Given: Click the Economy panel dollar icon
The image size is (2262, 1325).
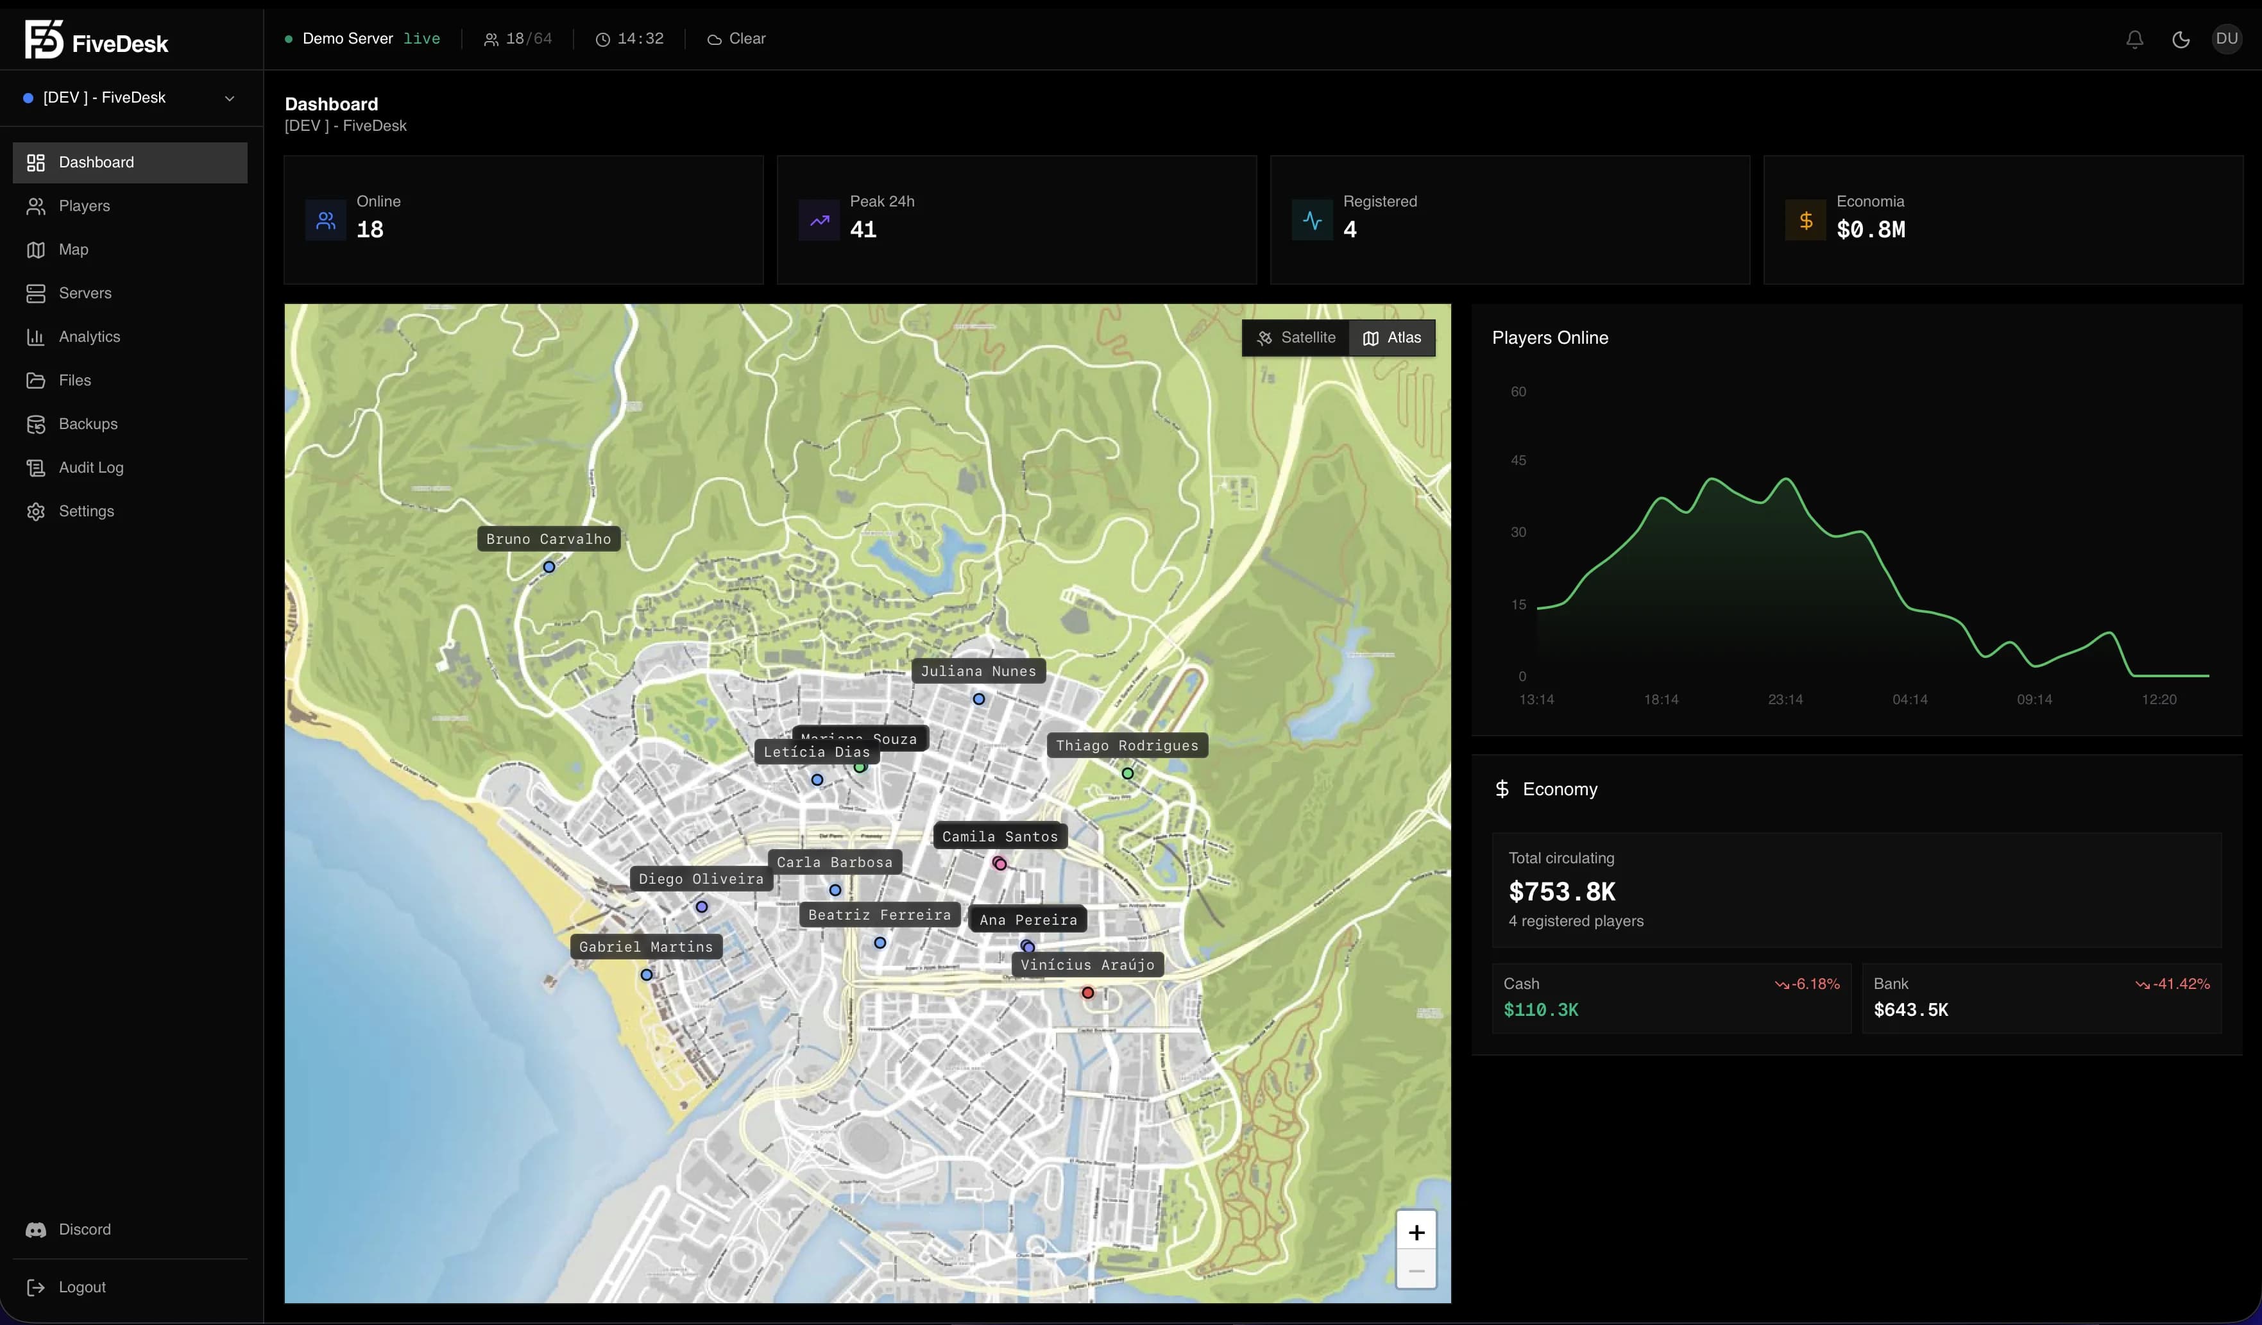Looking at the screenshot, I should [x=1502, y=789].
